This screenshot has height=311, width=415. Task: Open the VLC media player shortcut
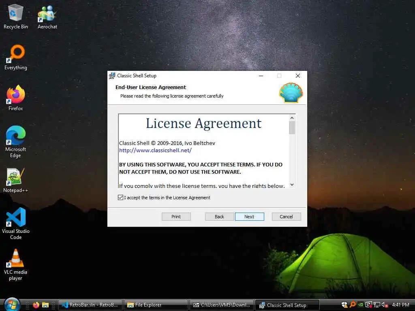16,265
